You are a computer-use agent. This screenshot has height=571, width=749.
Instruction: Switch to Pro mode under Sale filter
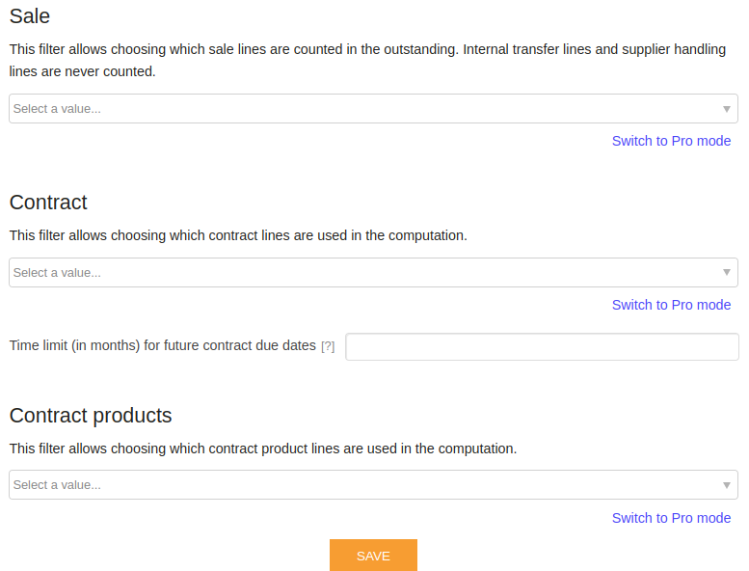coord(671,141)
